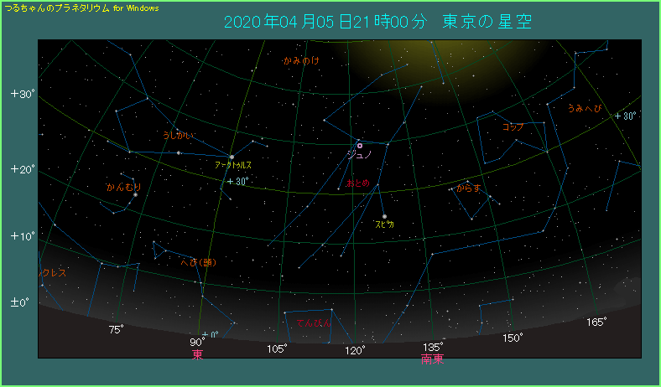Click the date and time title text

[x=378, y=21]
